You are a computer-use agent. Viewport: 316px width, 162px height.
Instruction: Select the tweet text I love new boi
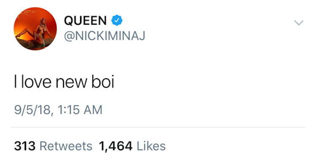click(x=64, y=82)
